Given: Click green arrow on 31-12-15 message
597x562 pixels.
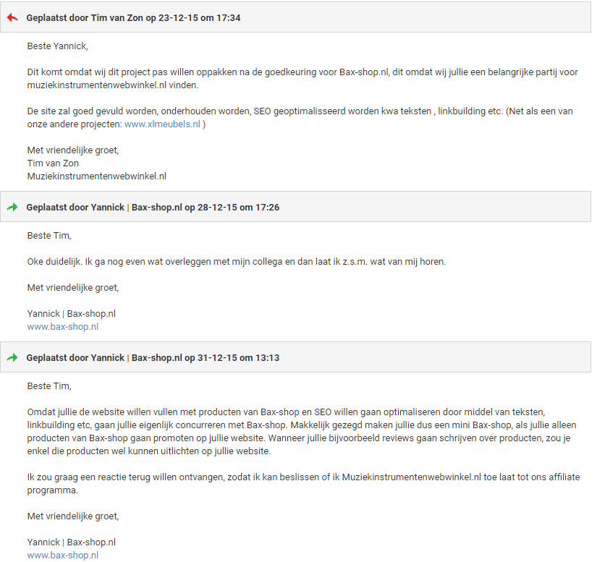Looking at the screenshot, I should pyautogui.click(x=12, y=357).
